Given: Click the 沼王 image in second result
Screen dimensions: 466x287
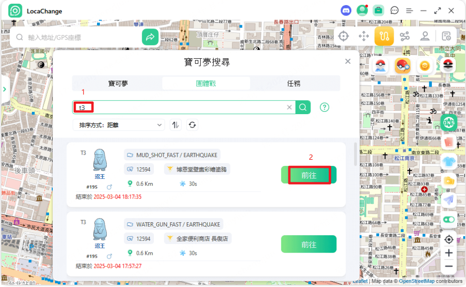Looking at the screenshot, I should tap(100, 229).
